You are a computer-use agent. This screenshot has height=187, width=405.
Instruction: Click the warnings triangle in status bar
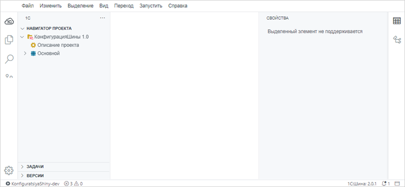[76, 183]
